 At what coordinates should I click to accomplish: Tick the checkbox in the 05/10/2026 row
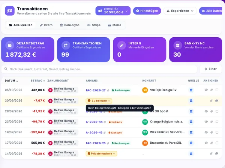pyautogui.click(x=217, y=90)
